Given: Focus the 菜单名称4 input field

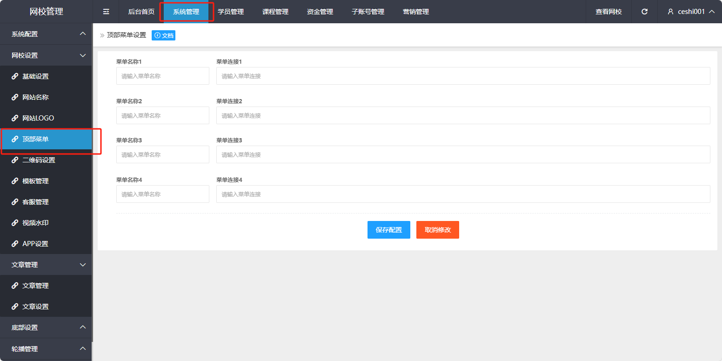Looking at the screenshot, I should coord(163,194).
